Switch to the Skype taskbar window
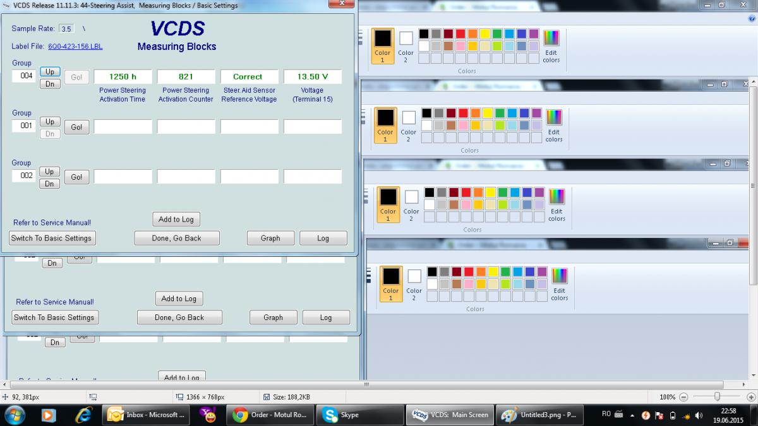 (361, 415)
